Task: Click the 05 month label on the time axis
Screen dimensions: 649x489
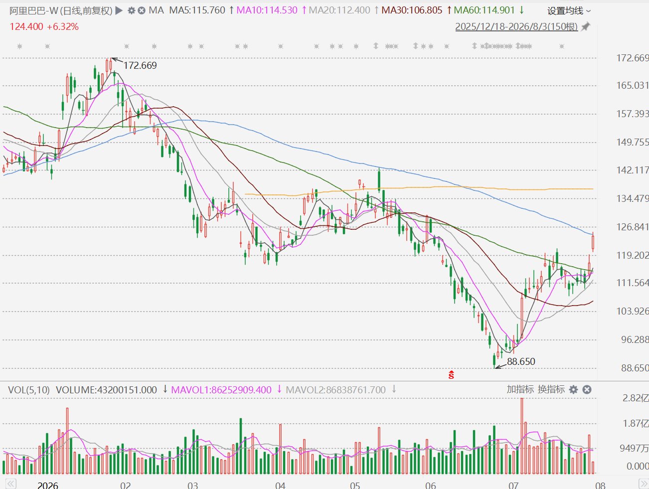Action: click(x=355, y=485)
